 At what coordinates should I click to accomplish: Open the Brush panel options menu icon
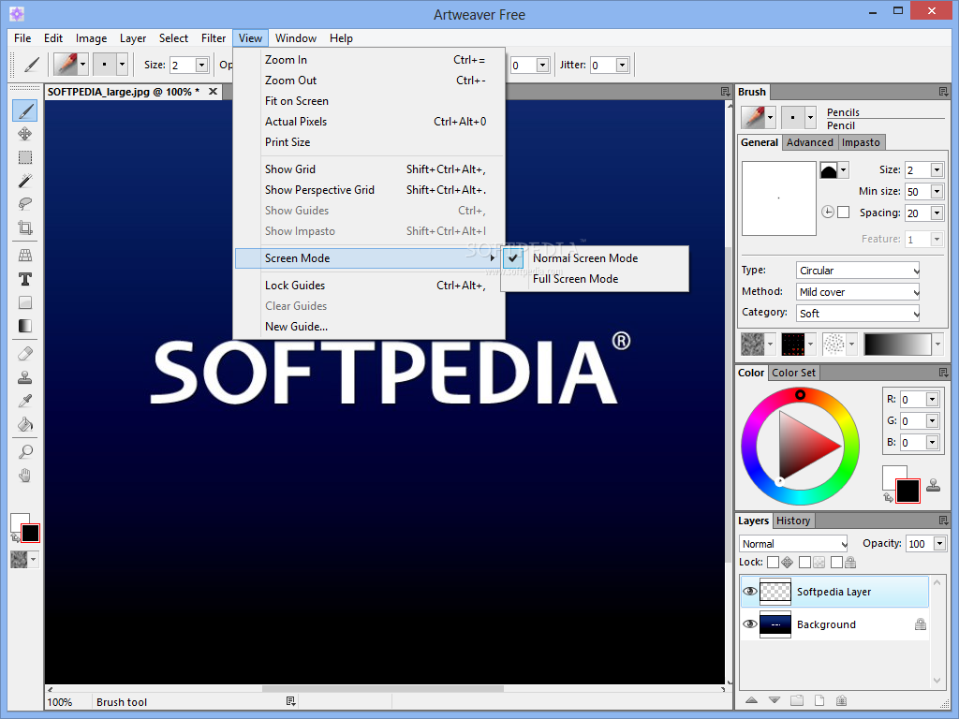[944, 92]
